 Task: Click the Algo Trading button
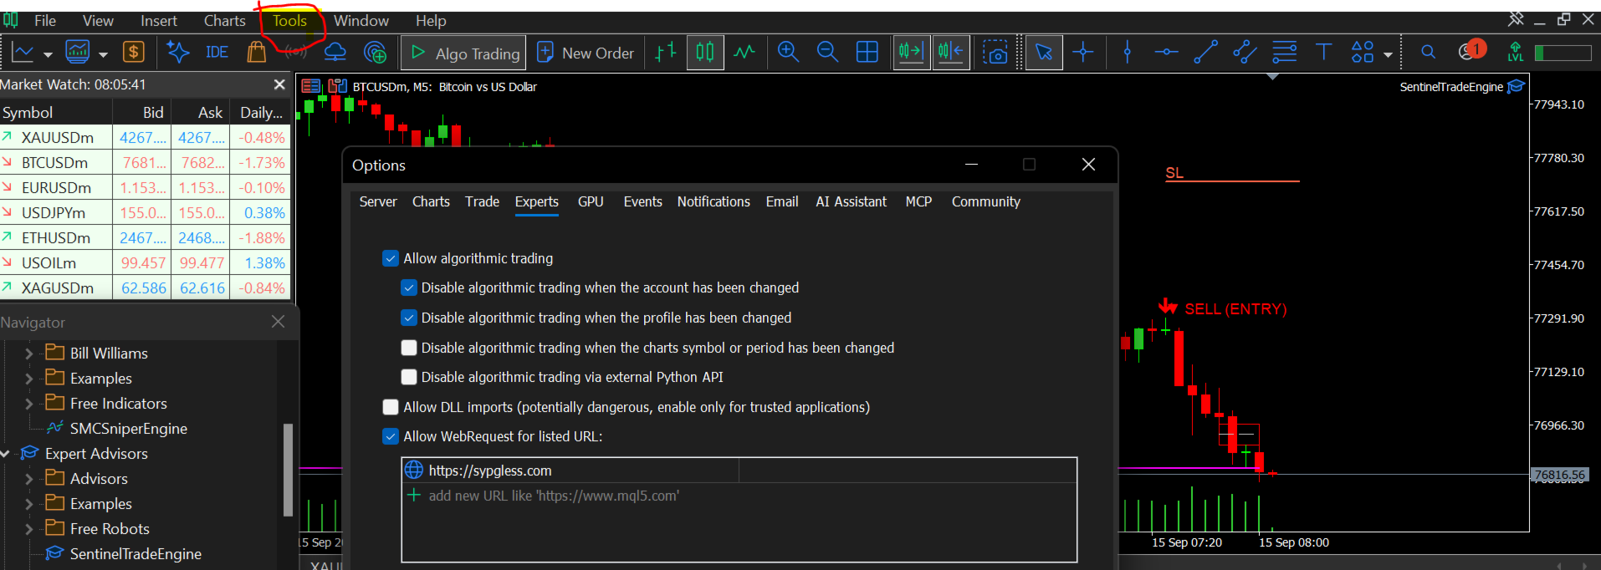point(464,53)
